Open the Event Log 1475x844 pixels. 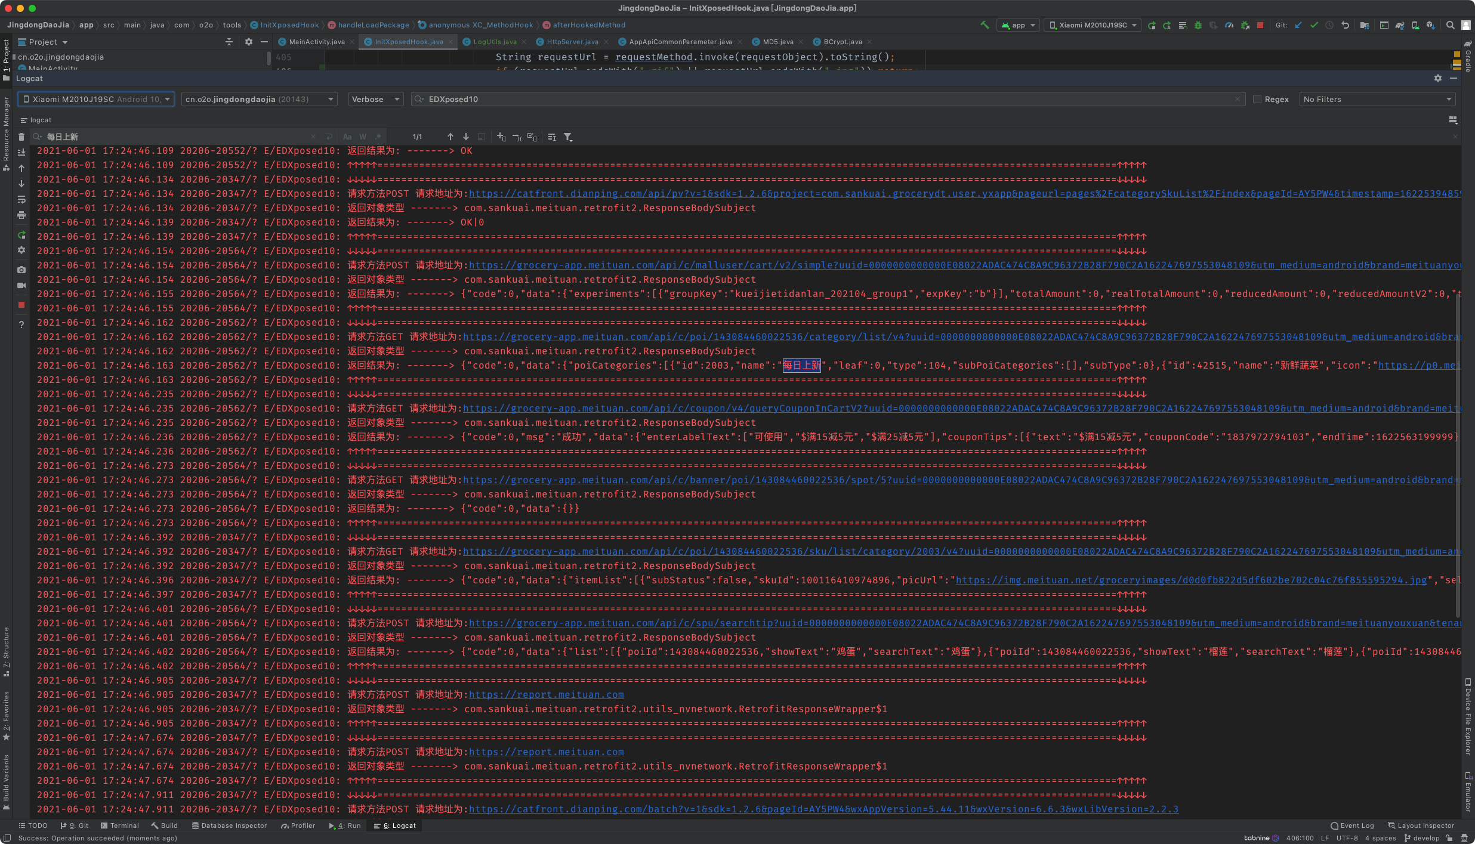point(1352,826)
